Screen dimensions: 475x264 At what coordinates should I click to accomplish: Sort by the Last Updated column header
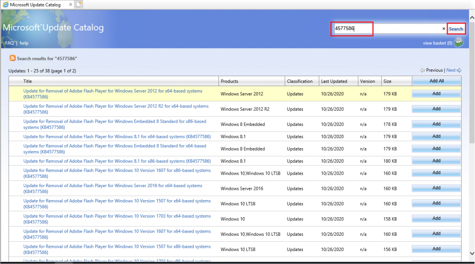334,81
